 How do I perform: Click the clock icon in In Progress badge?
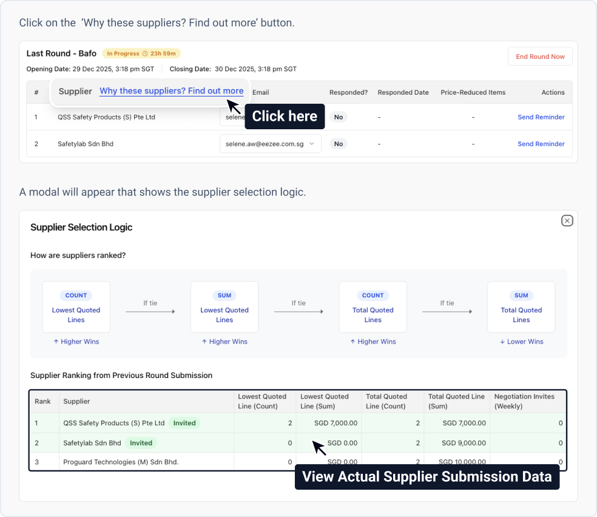coord(145,54)
